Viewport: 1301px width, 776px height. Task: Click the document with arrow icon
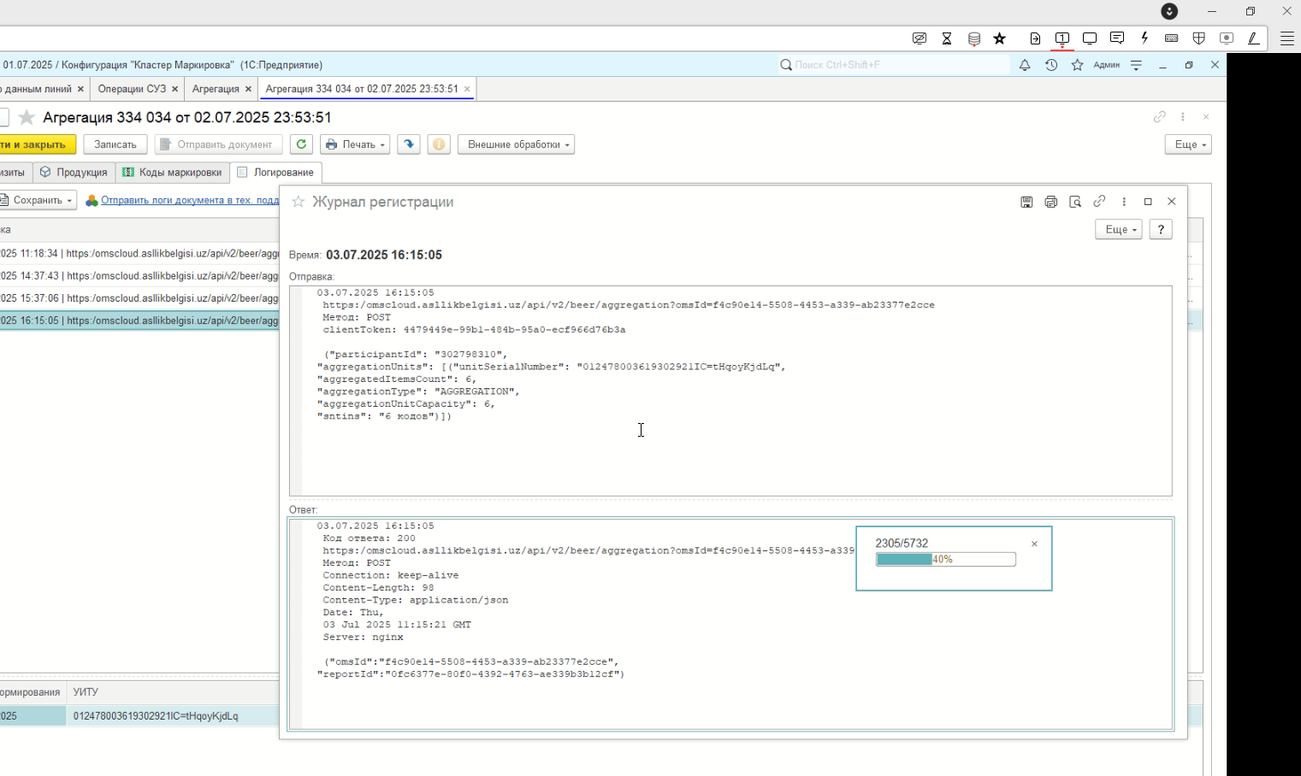coord(1035,38)
